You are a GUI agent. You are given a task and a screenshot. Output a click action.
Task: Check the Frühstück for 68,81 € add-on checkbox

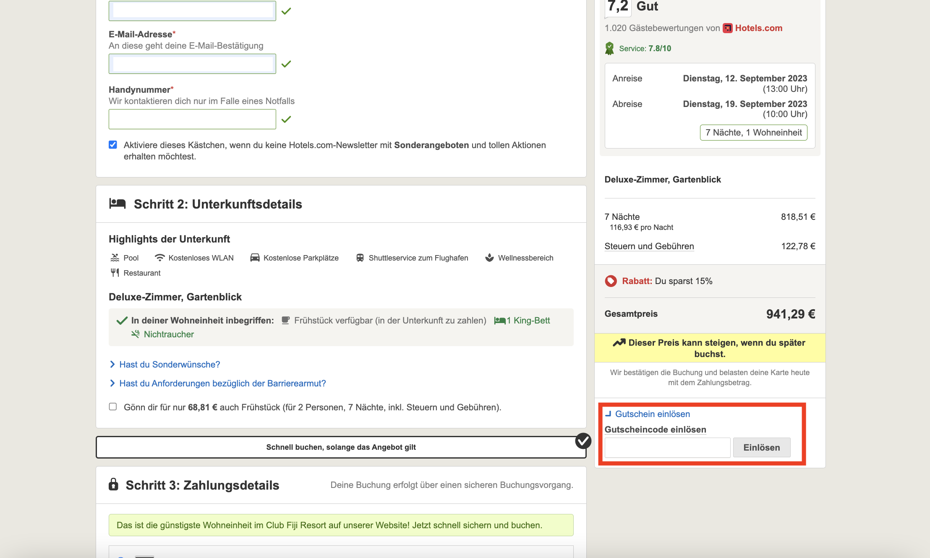(112, 407)
